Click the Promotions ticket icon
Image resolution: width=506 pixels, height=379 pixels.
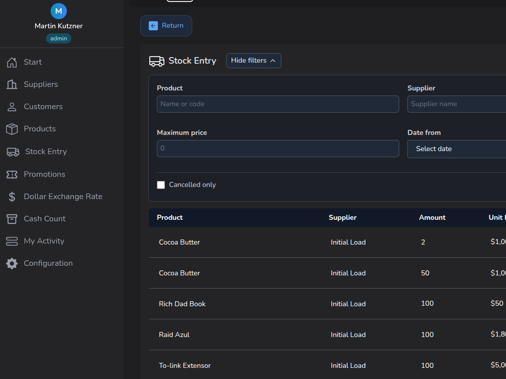tap(12, 174)
